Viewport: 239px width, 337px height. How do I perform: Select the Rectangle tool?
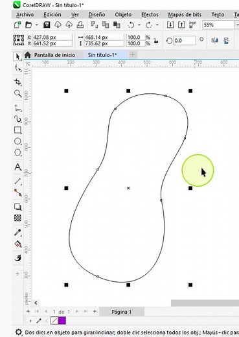(17, 130)
